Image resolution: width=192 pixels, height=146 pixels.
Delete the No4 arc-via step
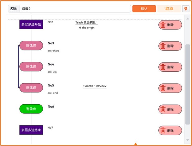click(170, 67)
